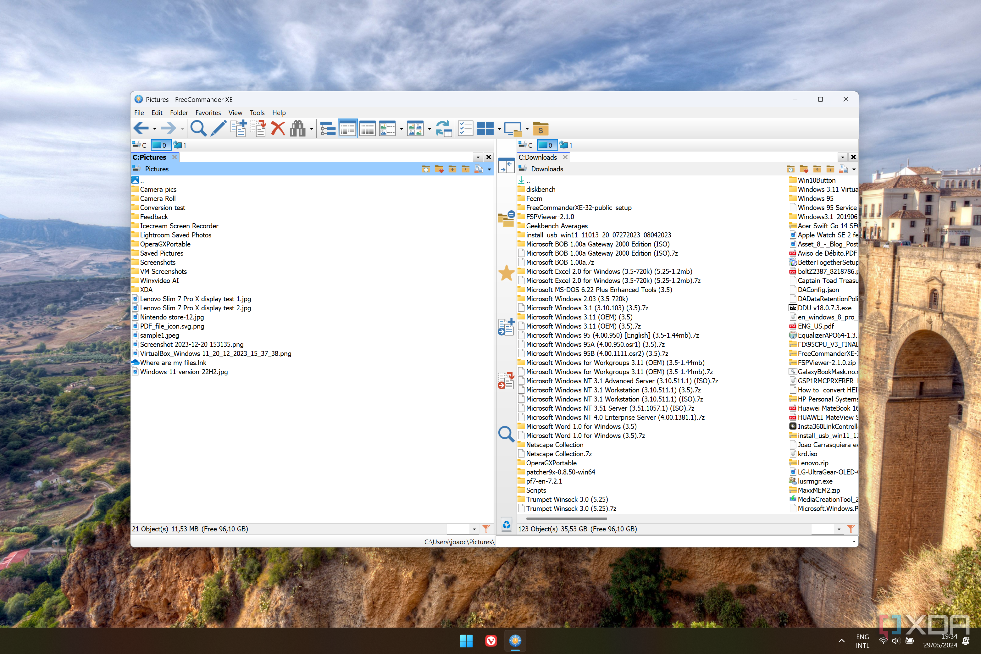981x654 pixels.
Task: Click the Synchronize folders toolbar icon
Action: pos(444,129)
